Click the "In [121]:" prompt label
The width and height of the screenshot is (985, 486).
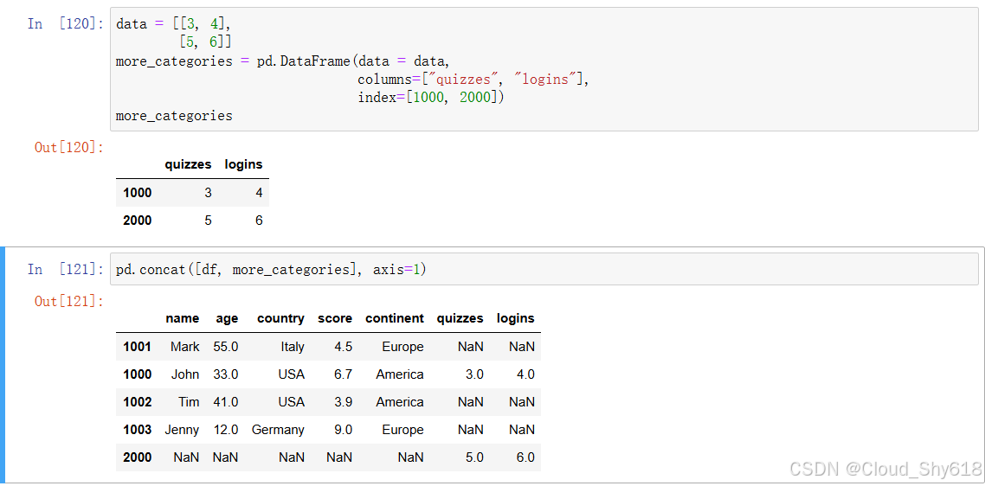[65, 269]
